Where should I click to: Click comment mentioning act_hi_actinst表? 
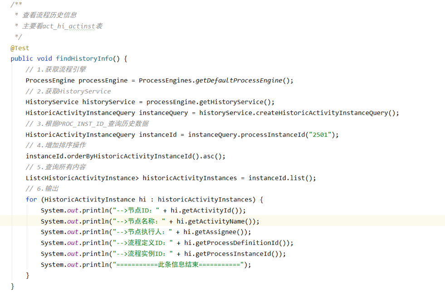[63, 26]
